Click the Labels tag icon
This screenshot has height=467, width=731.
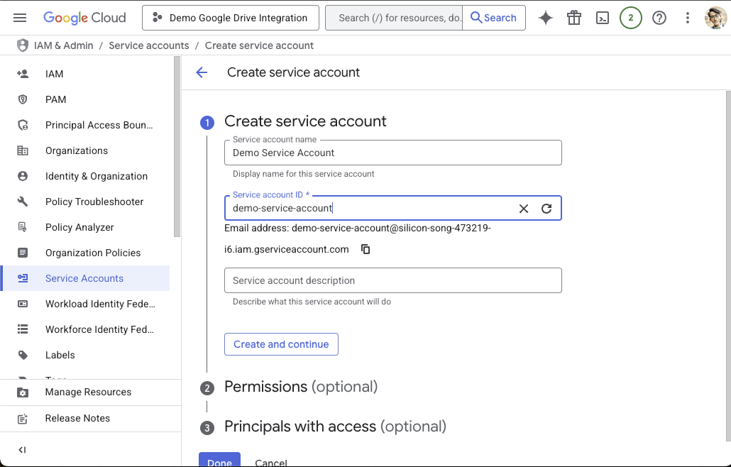(23, 355)
